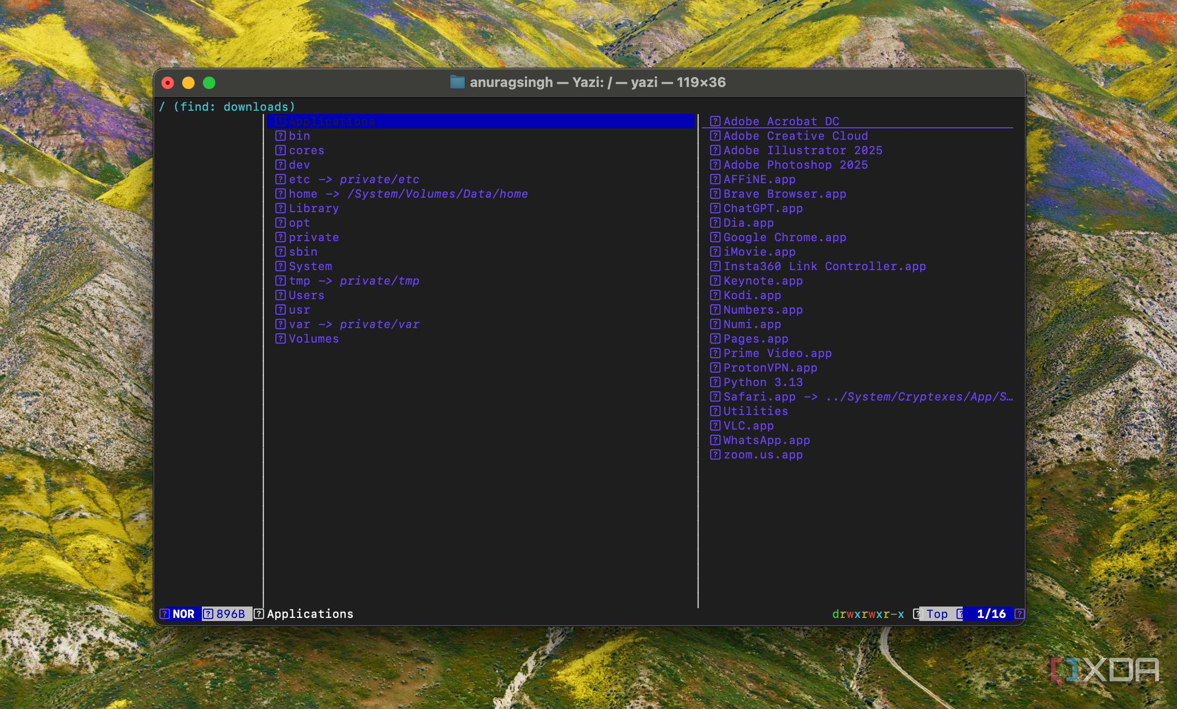Click the icon beside the 896B size label
This screenshot has height=709, width=1177.
pos(208,614)
